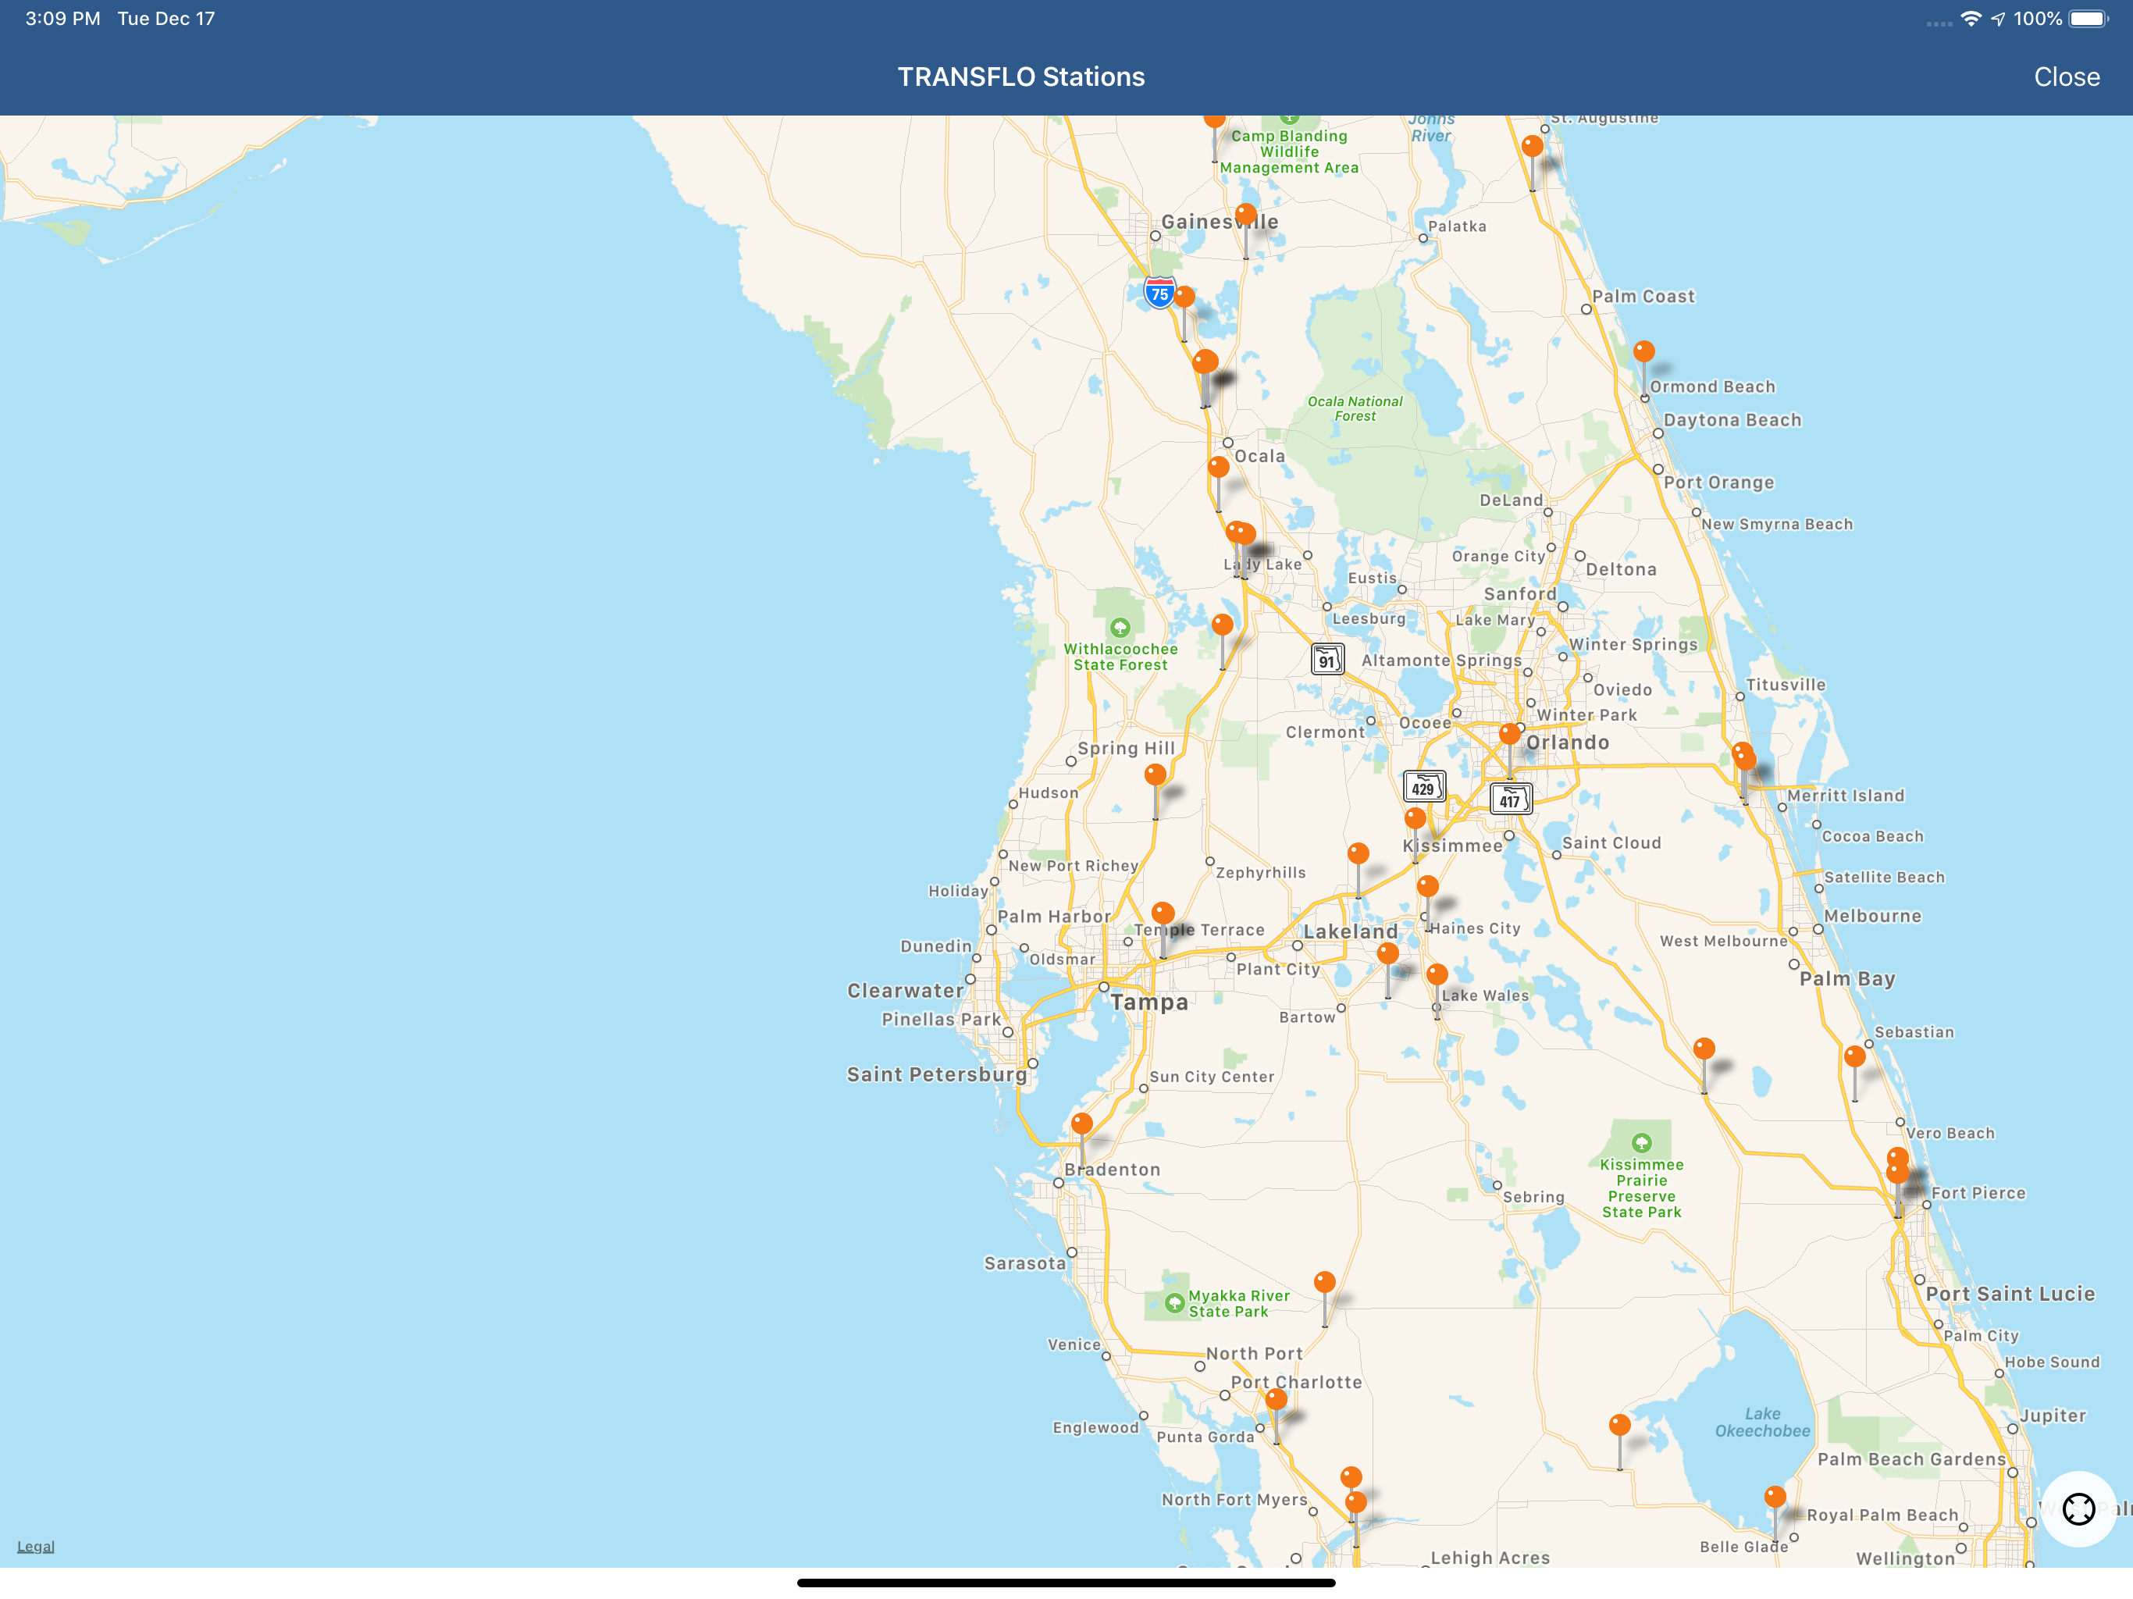Viewport: 2133px width, 1599px height.
Task: Tap the Withlacoochee State Forest park icon
Action: point(1120,628)
